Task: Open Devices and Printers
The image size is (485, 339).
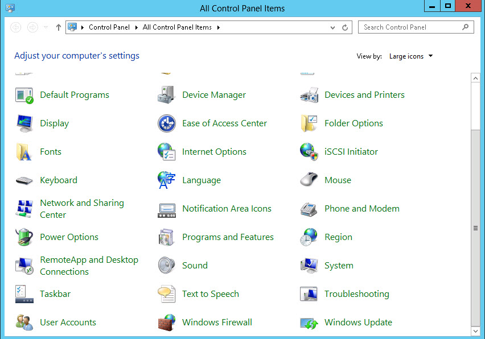Action: pyautogui.click(x=364, y=95)
